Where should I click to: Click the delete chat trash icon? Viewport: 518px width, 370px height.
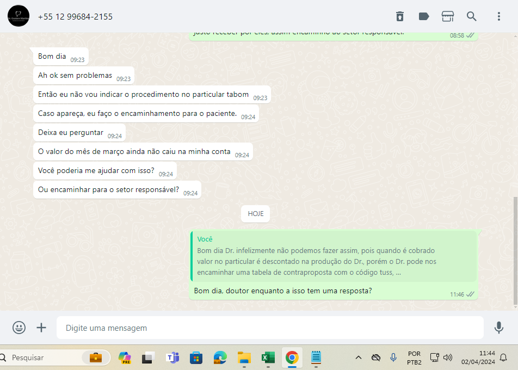click(x=400, y=16)
